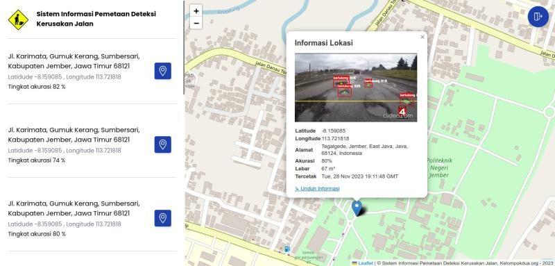Click the popup Latitude value -8.159085

coord(334,131)
